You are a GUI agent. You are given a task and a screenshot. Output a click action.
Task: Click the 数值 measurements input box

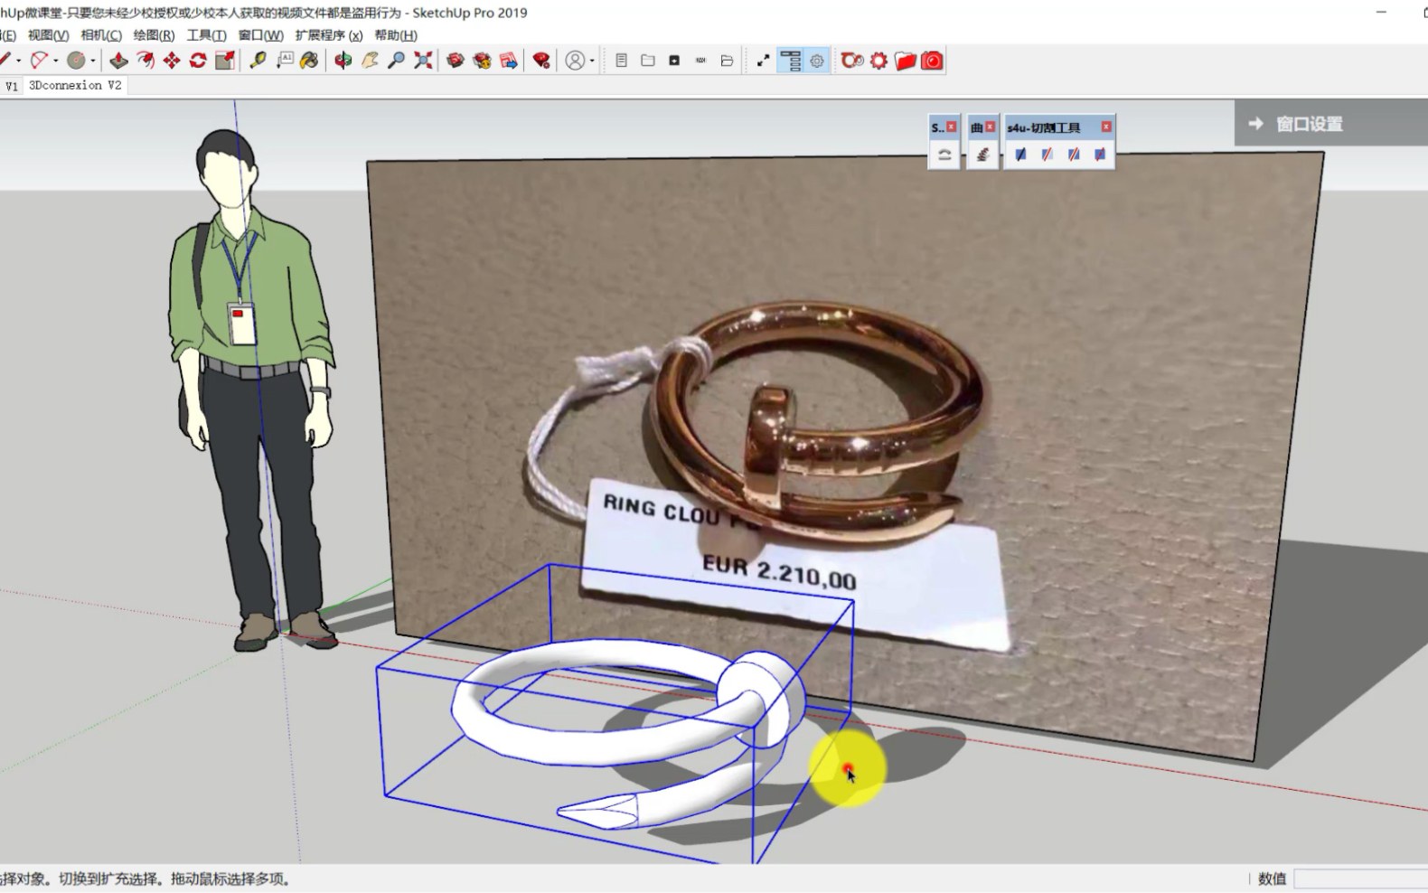pyautogui.click(x=1360, y=879)
